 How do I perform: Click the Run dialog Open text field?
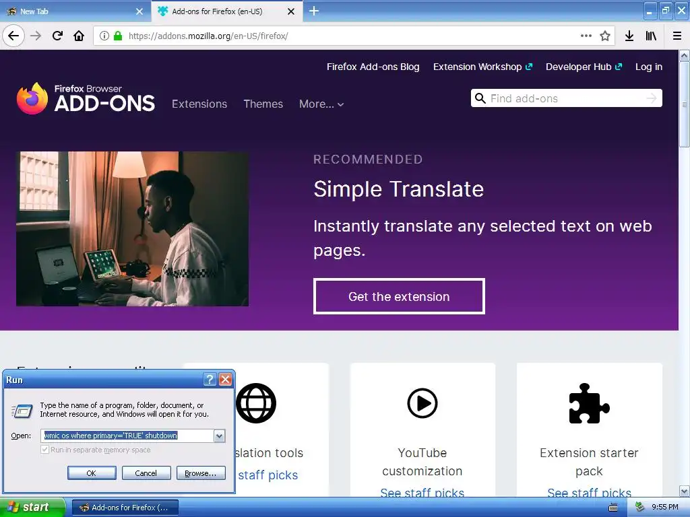(x=127, y=436)
